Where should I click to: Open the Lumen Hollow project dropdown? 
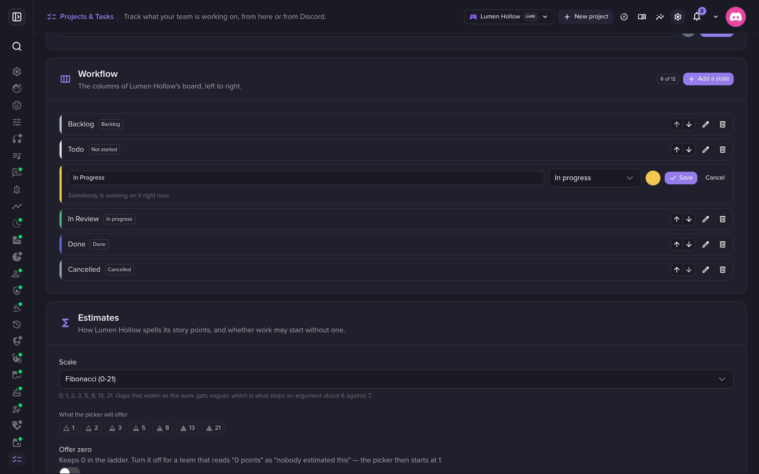[x=509, y=17]
